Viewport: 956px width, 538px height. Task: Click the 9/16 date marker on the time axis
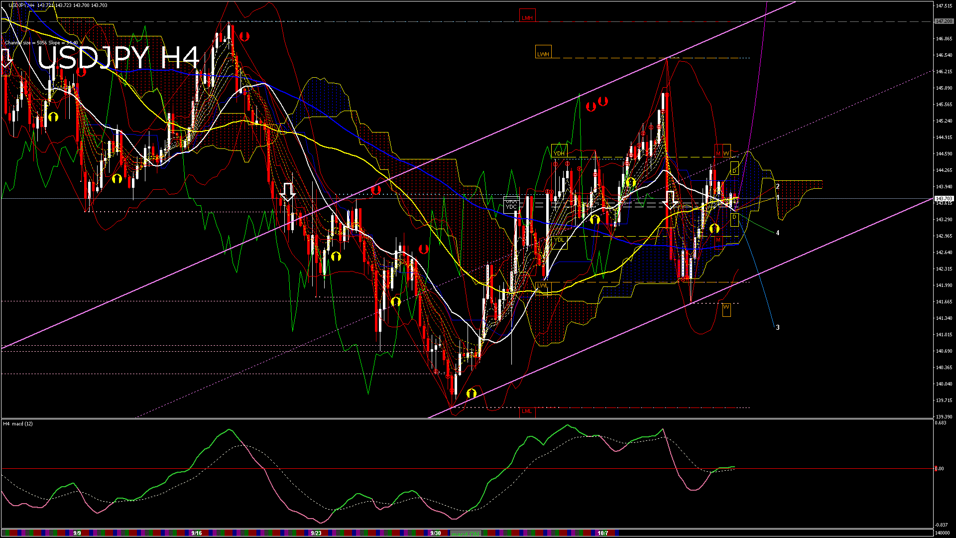[197, 533]
